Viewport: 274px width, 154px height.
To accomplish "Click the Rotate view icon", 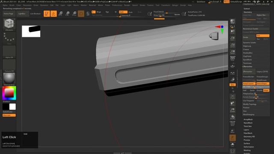I will (x=232, y=117).
